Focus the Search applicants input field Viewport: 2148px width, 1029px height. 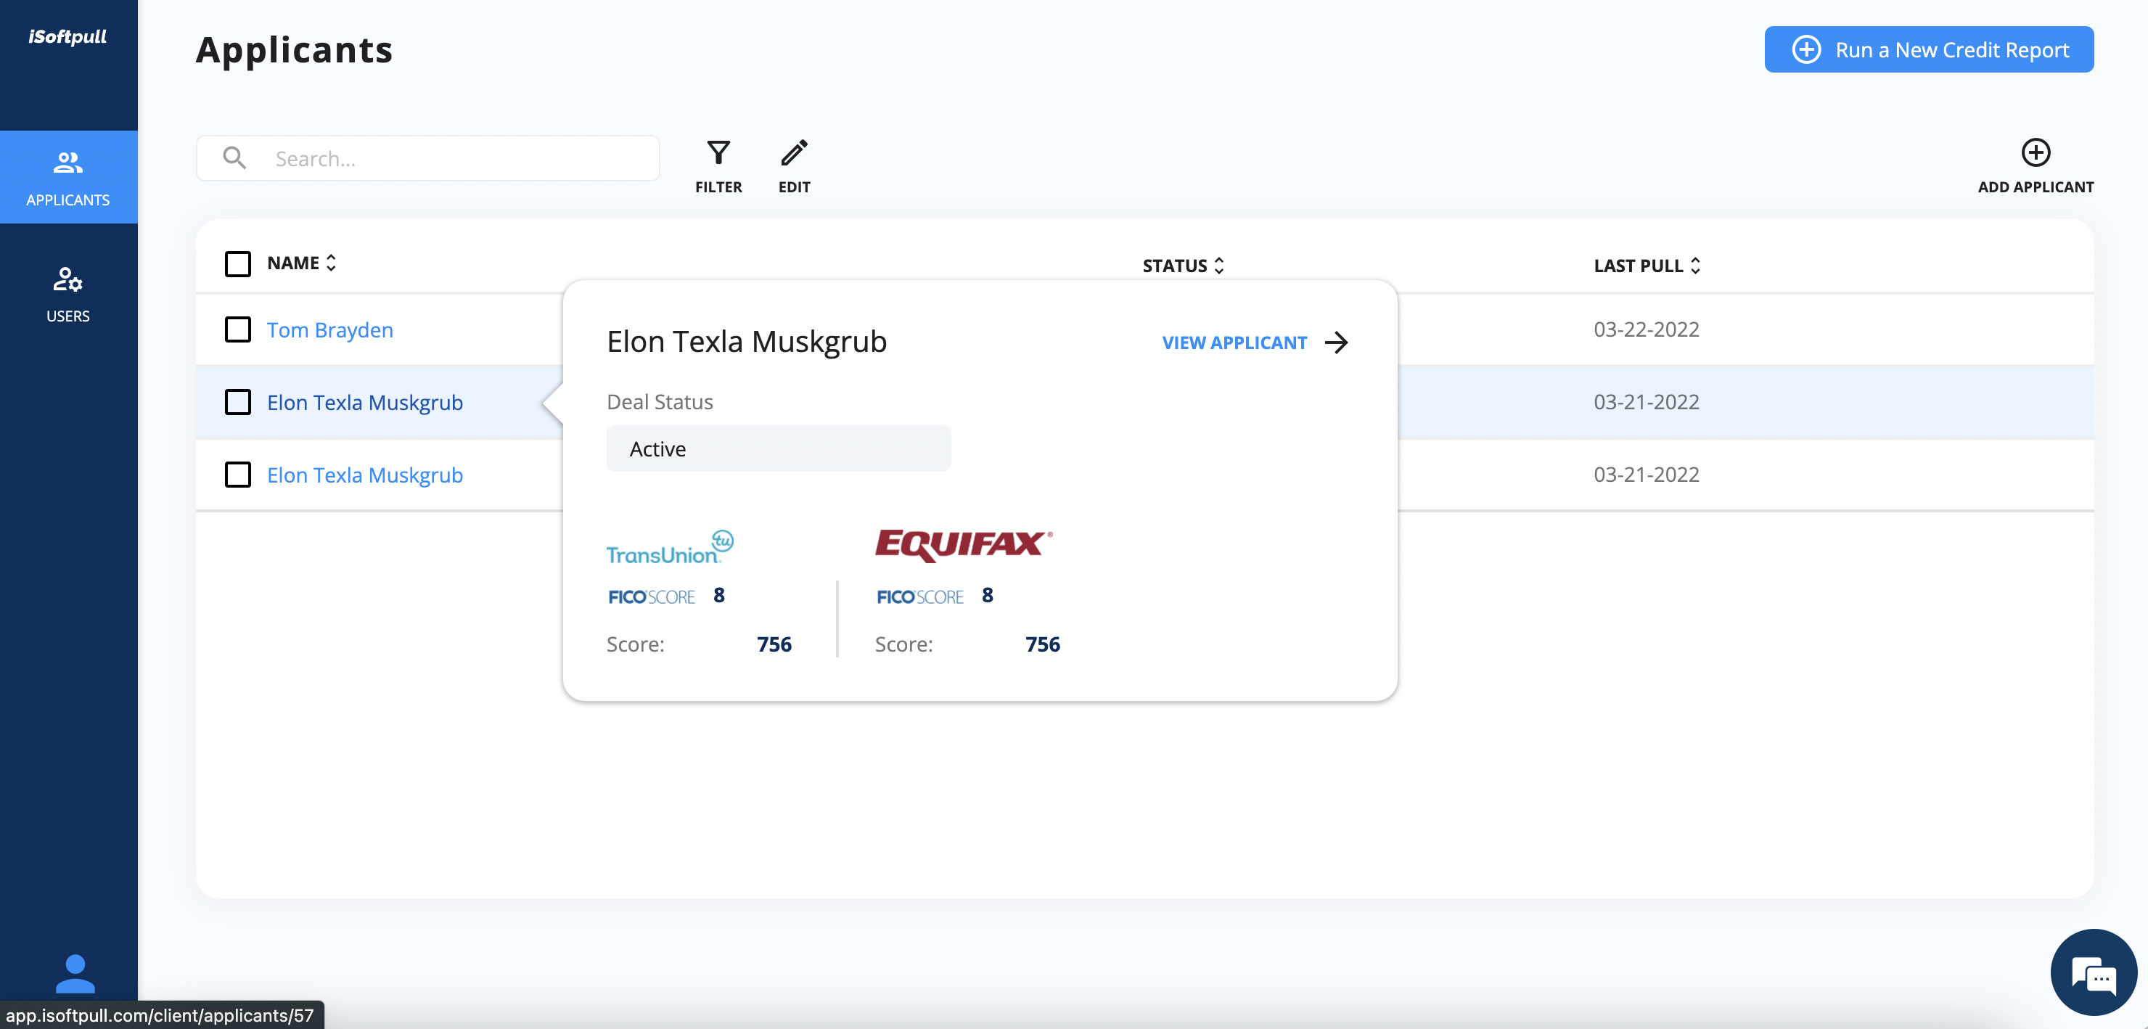coord(459,158)
